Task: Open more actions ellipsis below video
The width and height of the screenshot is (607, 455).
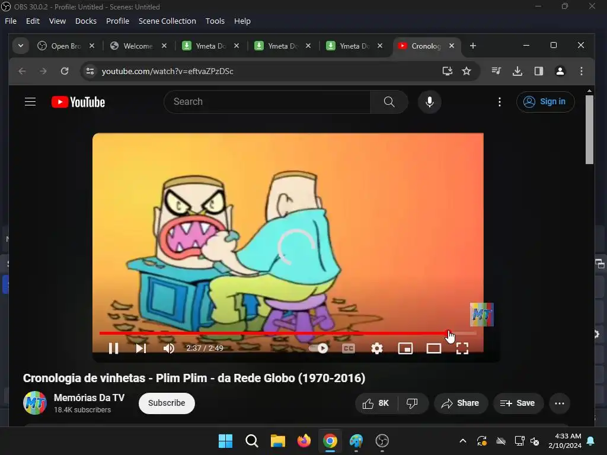Action: coord(560,403)
